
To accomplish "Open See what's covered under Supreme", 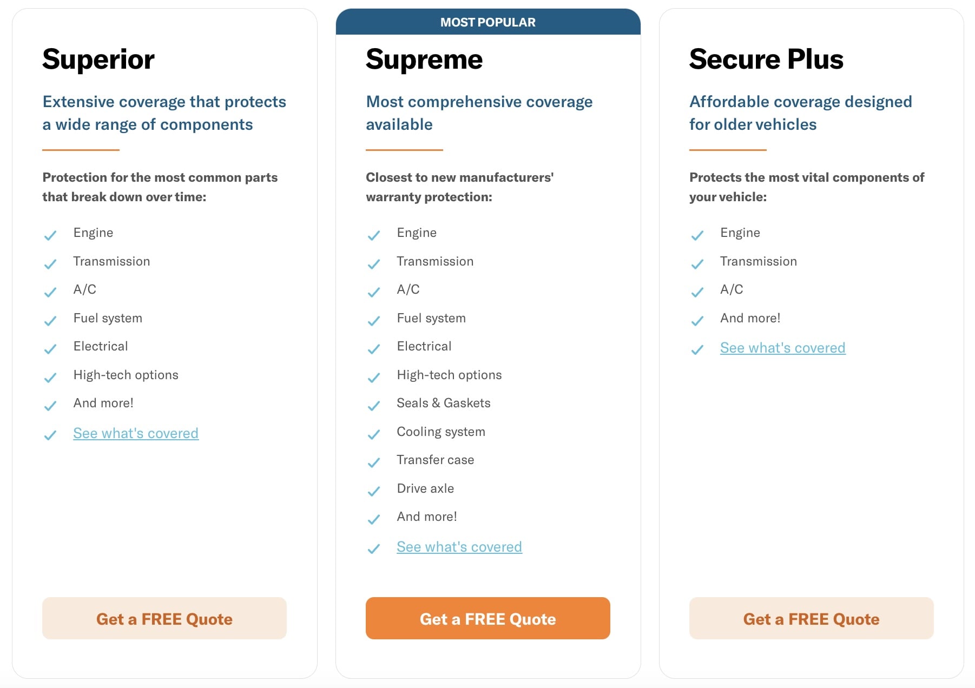I will [459, 547].
